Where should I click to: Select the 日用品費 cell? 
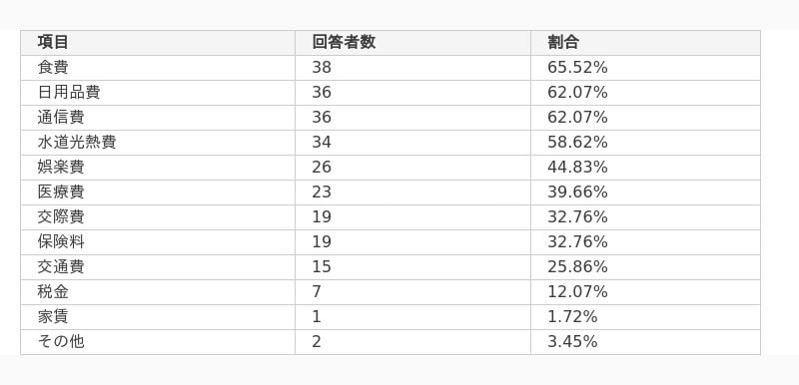158,93
